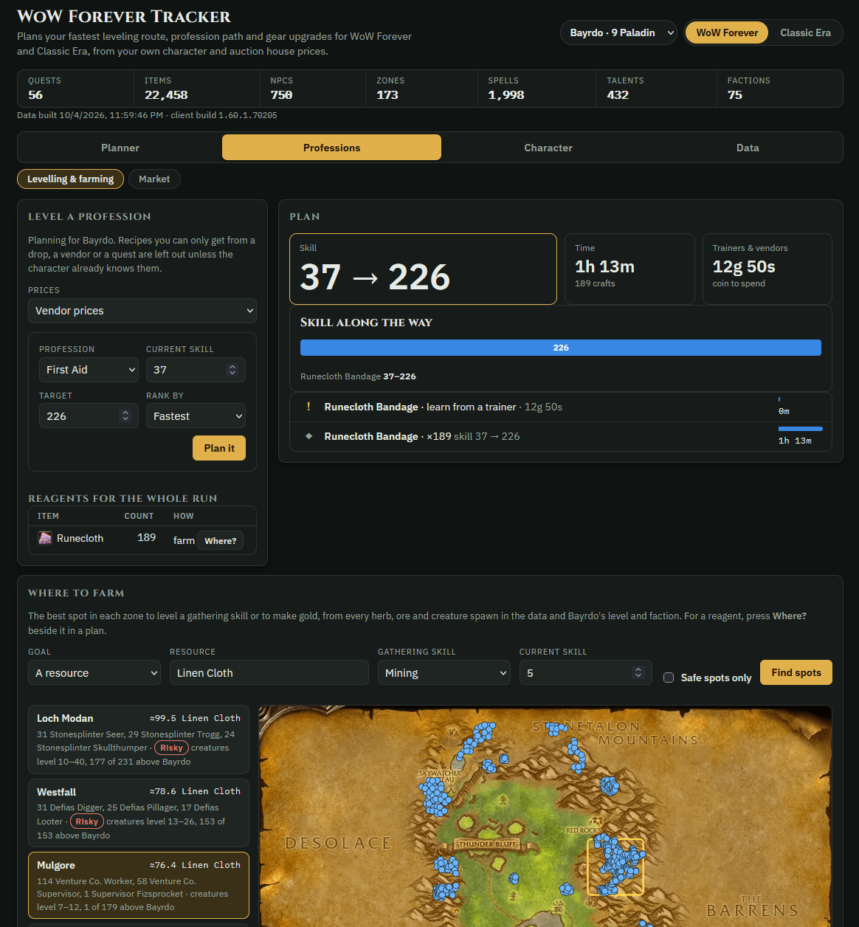Enable the Safe spots only checkbox
This screenshot has width=859, height=927.
[x=669, y=678]
